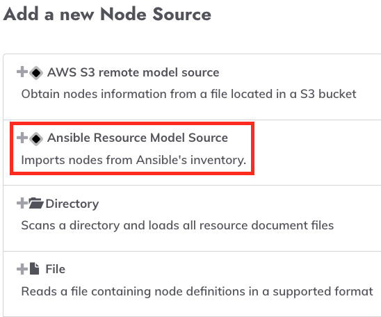The image size is (381, 317).
Task: Click plus icon beside Directory source
Action: (x=22, y=203)
